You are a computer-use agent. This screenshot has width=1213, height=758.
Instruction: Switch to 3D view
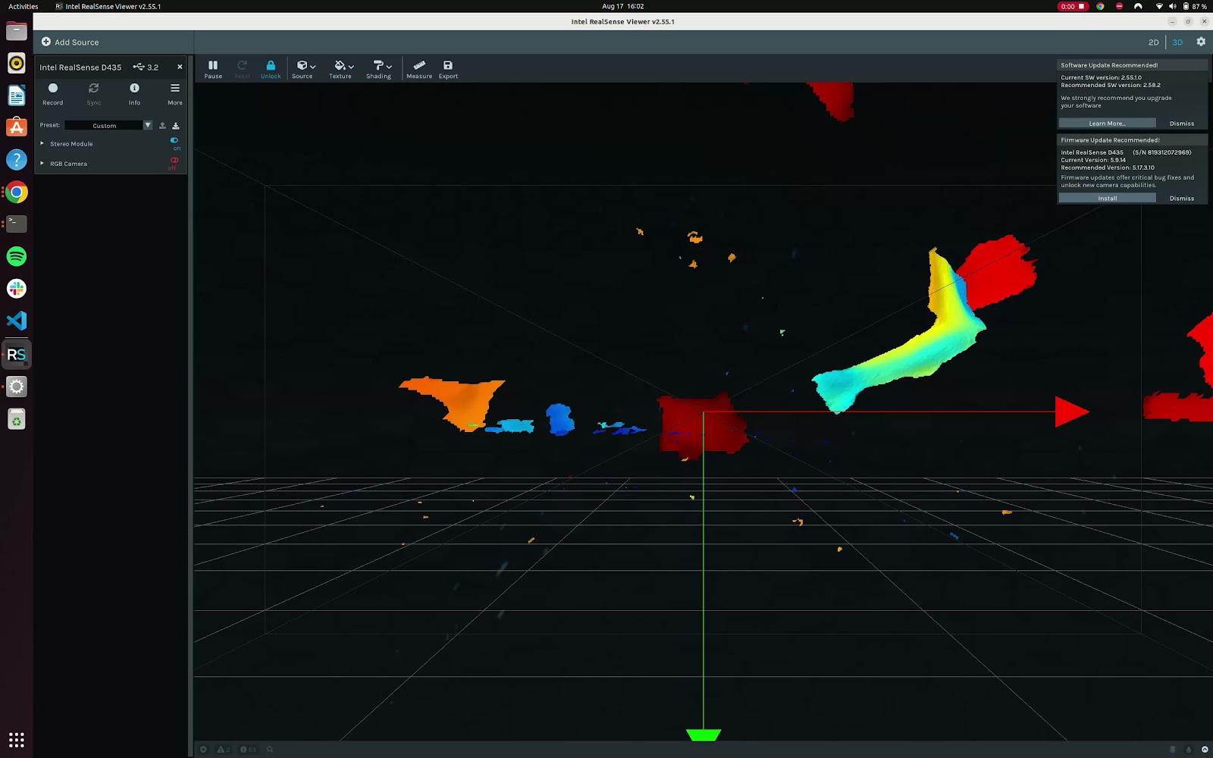[x=1177, y=42]
